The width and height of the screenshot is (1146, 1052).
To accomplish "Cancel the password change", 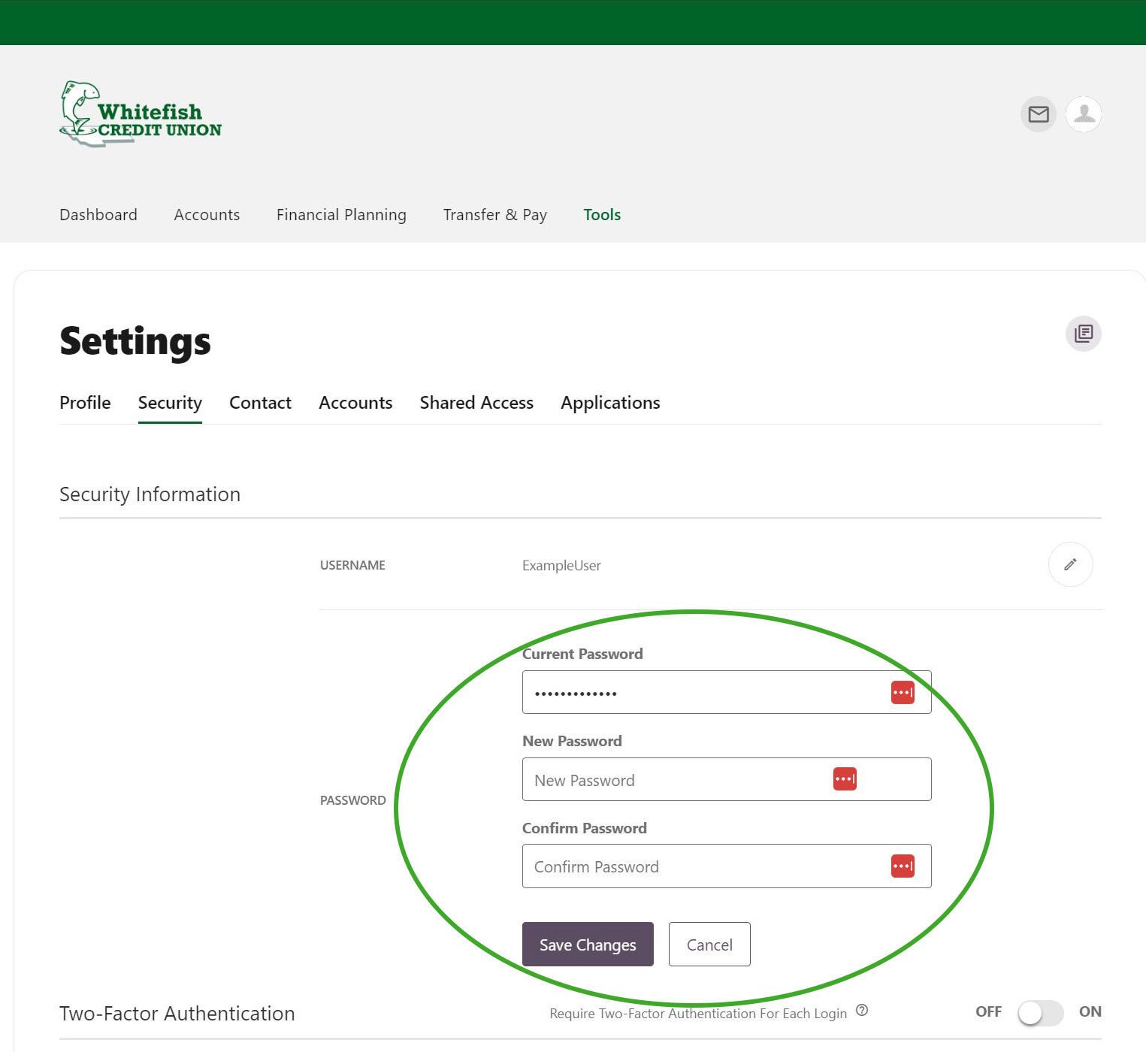I will click(709, 945).
